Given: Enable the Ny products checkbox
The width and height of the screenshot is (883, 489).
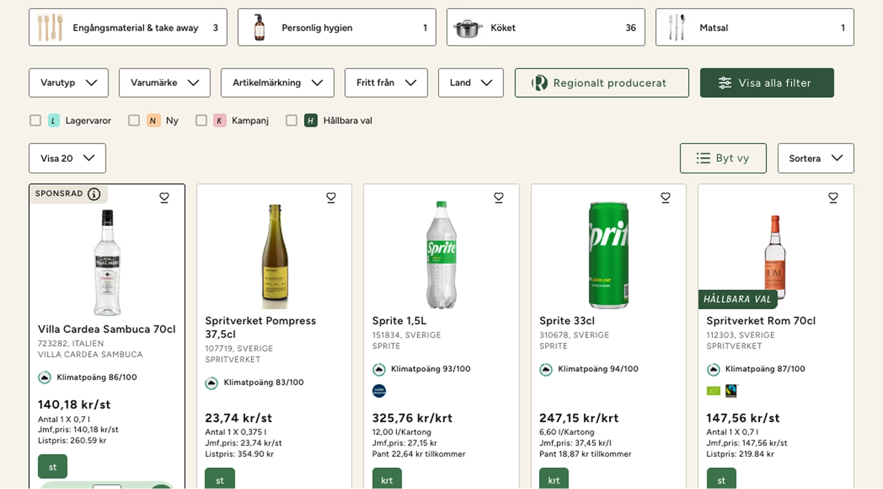Looking at the screenshot, I should click(x=134, y=120).
